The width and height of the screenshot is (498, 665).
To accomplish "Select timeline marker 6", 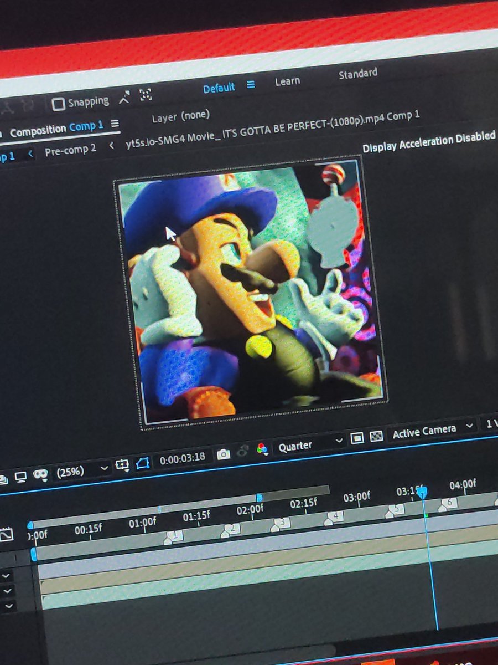I will click(x=448, y=504).
